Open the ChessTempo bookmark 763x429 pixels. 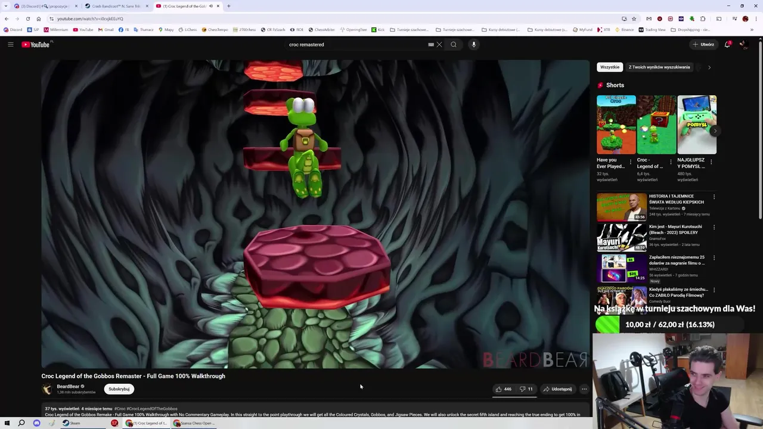pyautogui.click(x=215, y=30)
